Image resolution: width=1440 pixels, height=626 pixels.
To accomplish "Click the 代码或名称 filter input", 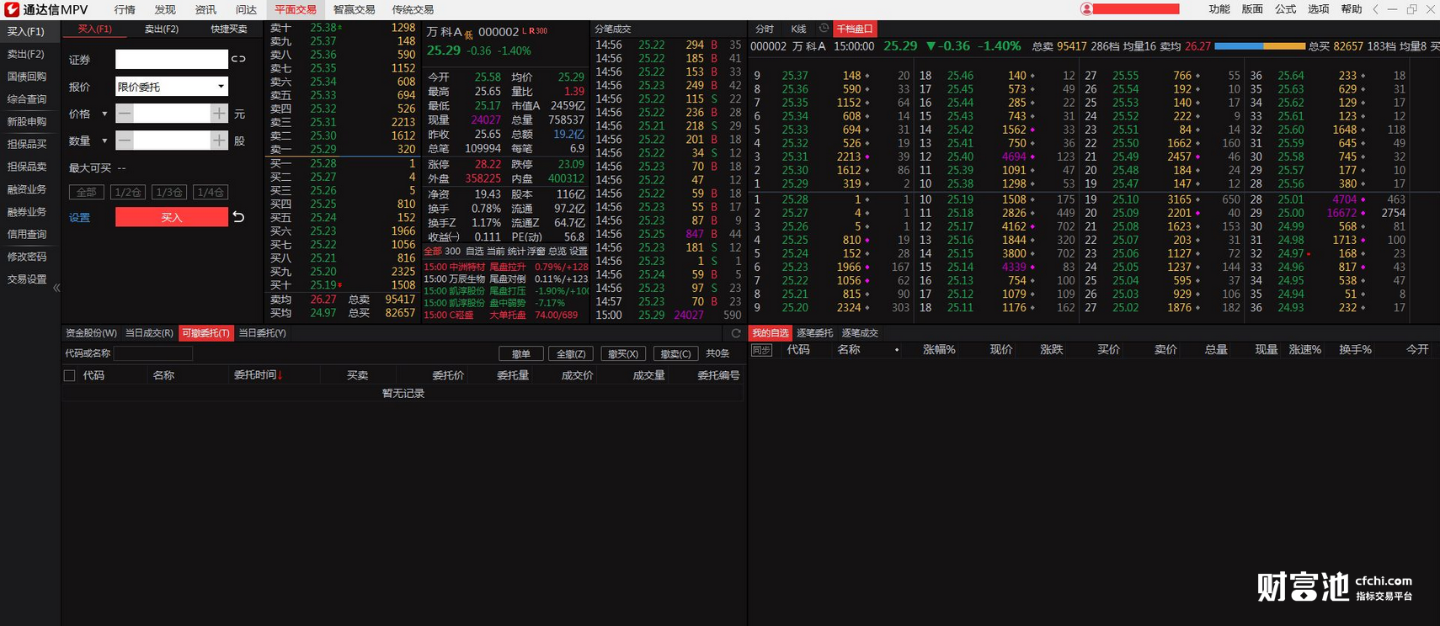I will point(153,353).
